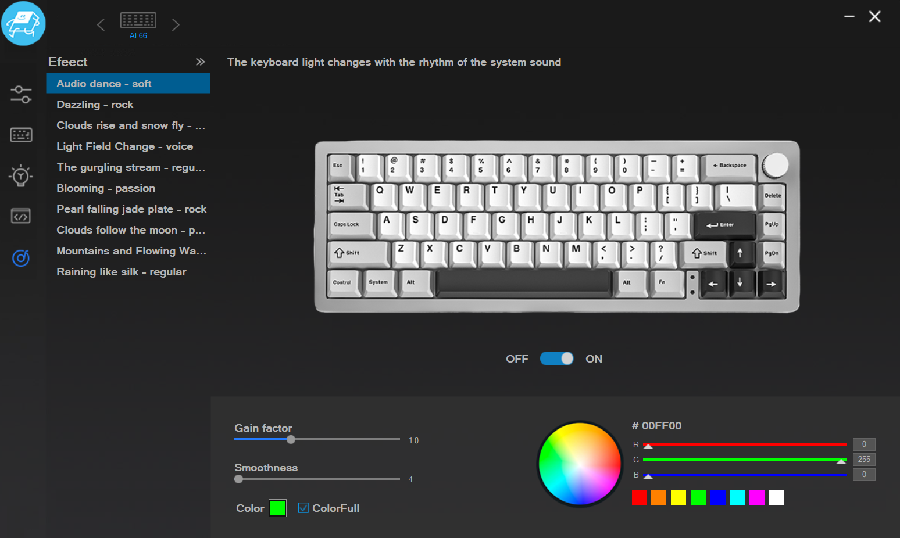This screenshot has width=900, height=538.
Task: Select the music rhythm sidebar icon
Action: [x=21, y=257]
